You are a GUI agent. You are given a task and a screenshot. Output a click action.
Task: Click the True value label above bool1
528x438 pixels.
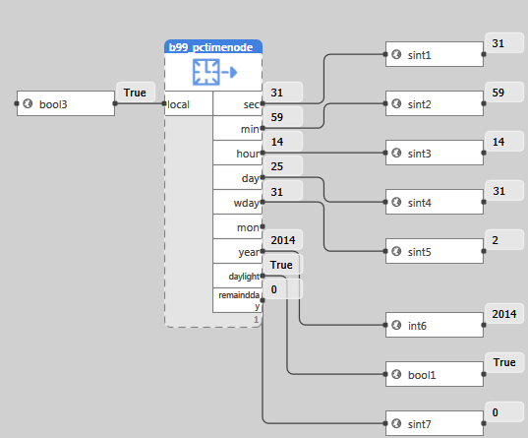tap(504, 362)
